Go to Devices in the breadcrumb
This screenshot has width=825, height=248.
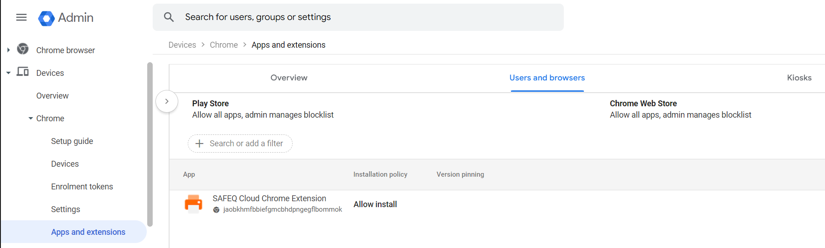(182, 45)
